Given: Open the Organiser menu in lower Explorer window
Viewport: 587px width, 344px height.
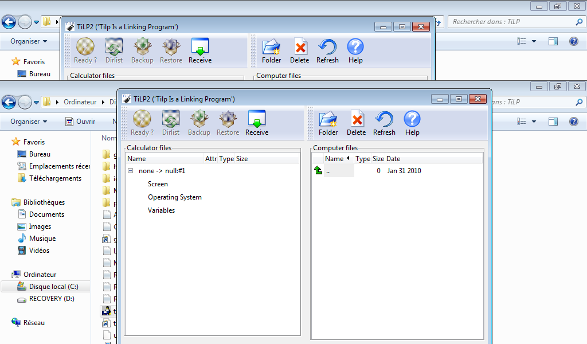Looking at the screenshot, I should 29,122.
